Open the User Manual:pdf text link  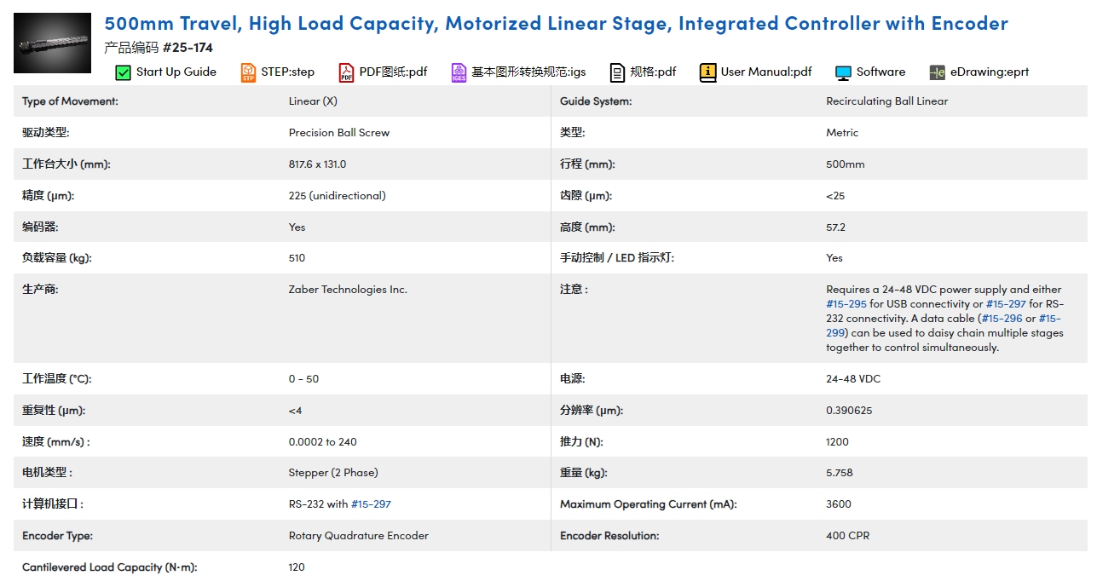point(766,72)
